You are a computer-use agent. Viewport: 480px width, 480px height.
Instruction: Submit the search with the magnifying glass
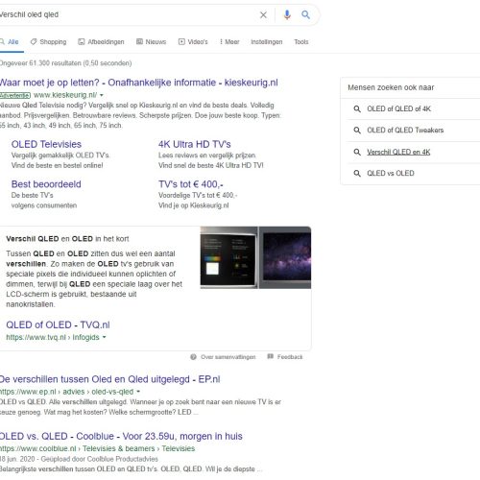[305, 14]
